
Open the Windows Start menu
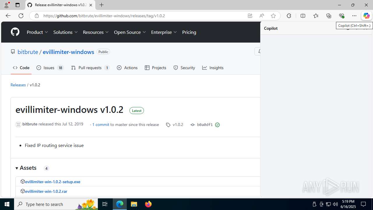pos(7,204)
